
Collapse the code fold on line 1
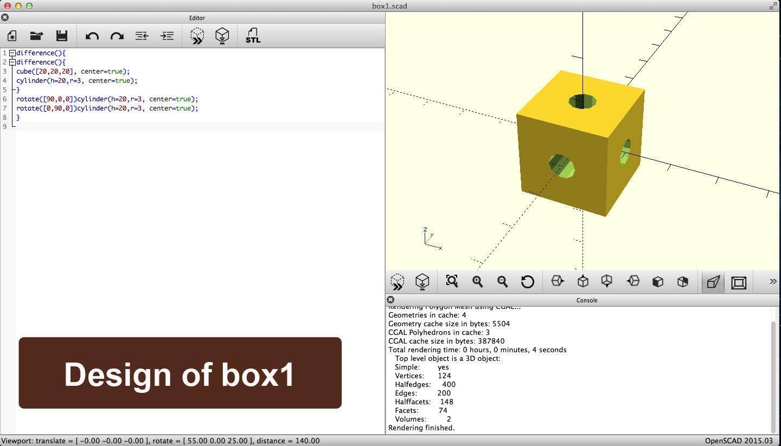coord(12,53)
